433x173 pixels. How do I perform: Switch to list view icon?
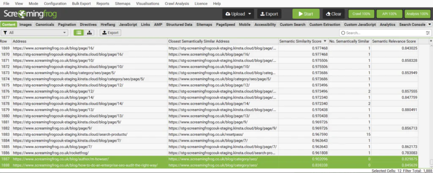point(79,33)
